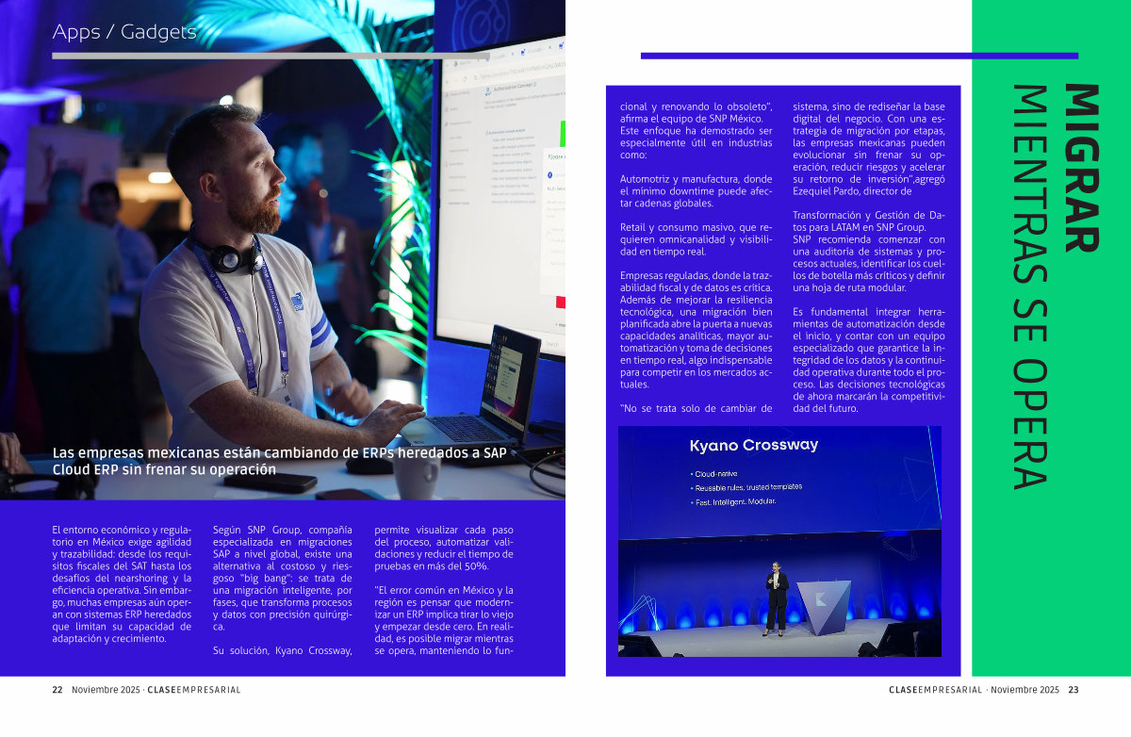The width and height of the screenshot is (1131, 737).
Task: Select the speaker standing on stage
Action: 777,598
